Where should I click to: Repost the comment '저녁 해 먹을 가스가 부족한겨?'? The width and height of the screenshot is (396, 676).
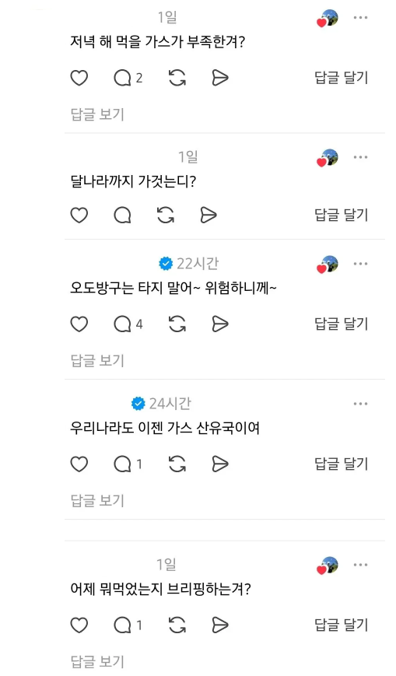point(177,78)
